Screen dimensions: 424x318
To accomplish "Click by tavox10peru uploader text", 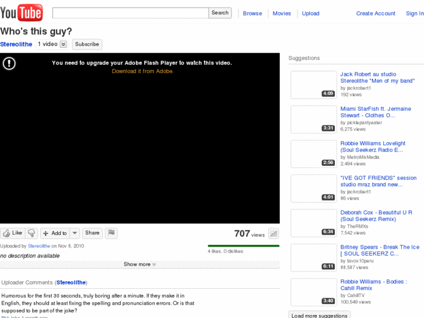I will pos(357,261).
